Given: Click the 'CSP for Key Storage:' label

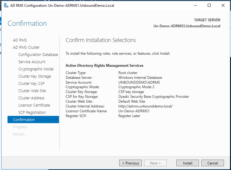Looking at the screenshot, I should tap(82, 97).
